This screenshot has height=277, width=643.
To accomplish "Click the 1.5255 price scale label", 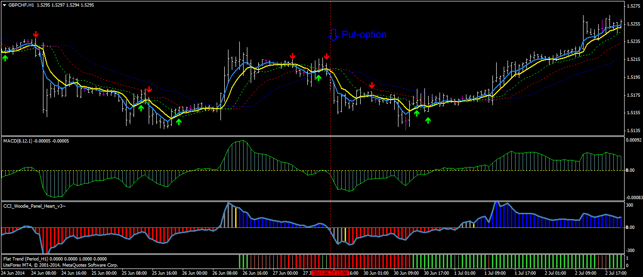I will click(633, 24).
